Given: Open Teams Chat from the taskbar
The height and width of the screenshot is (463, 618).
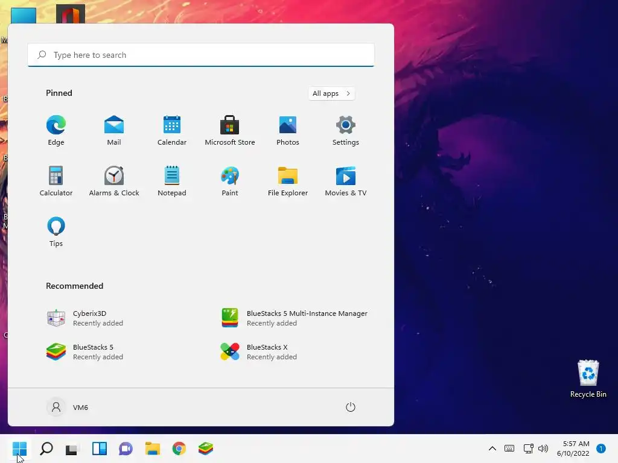Looking at the screenshot, I should 126,449.
